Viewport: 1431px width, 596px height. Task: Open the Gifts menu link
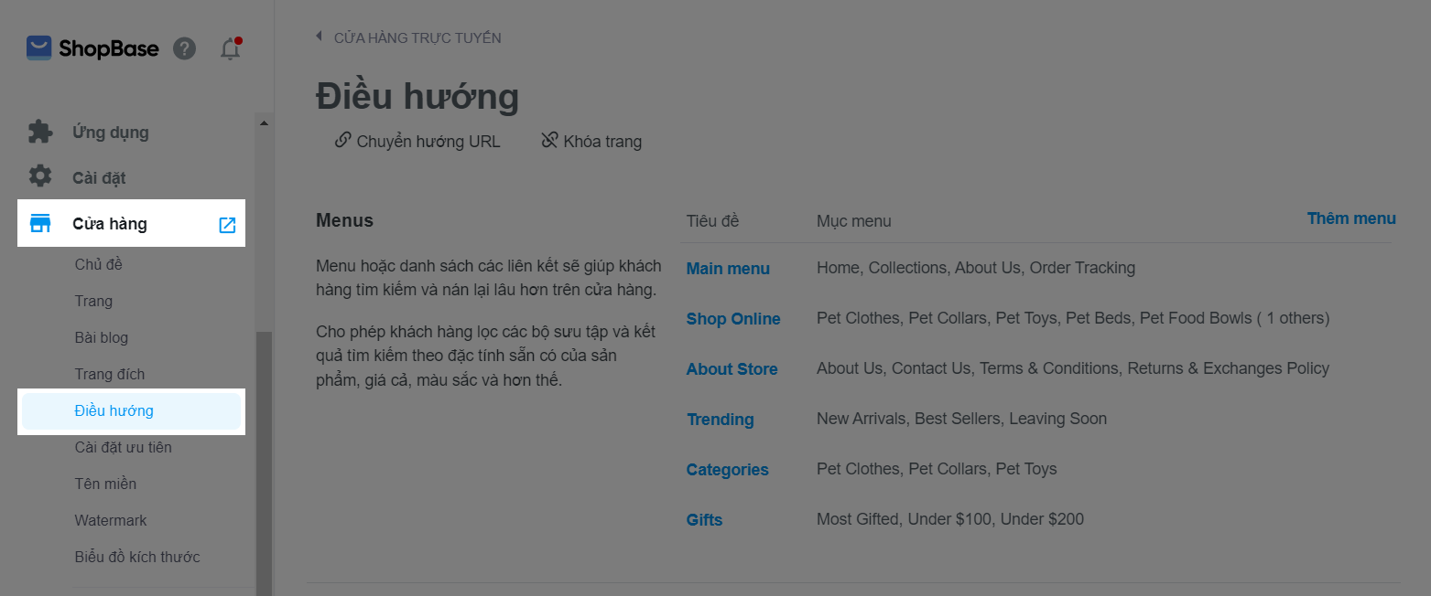pos(704,520)
